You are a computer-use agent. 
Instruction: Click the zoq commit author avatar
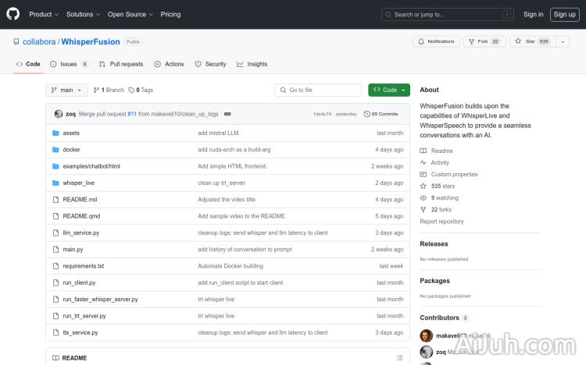click(59, 114)
